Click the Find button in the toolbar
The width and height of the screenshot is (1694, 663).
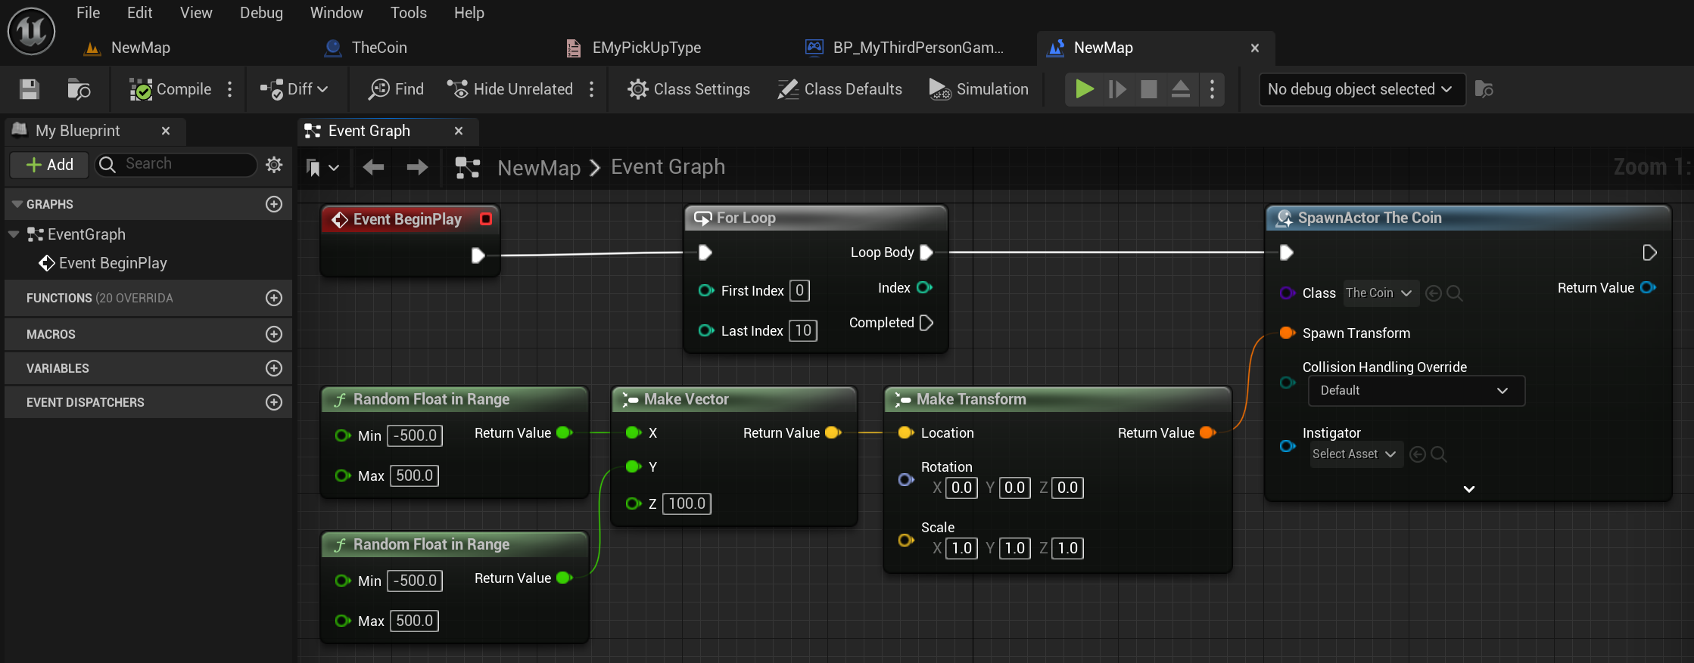[396, 89]
